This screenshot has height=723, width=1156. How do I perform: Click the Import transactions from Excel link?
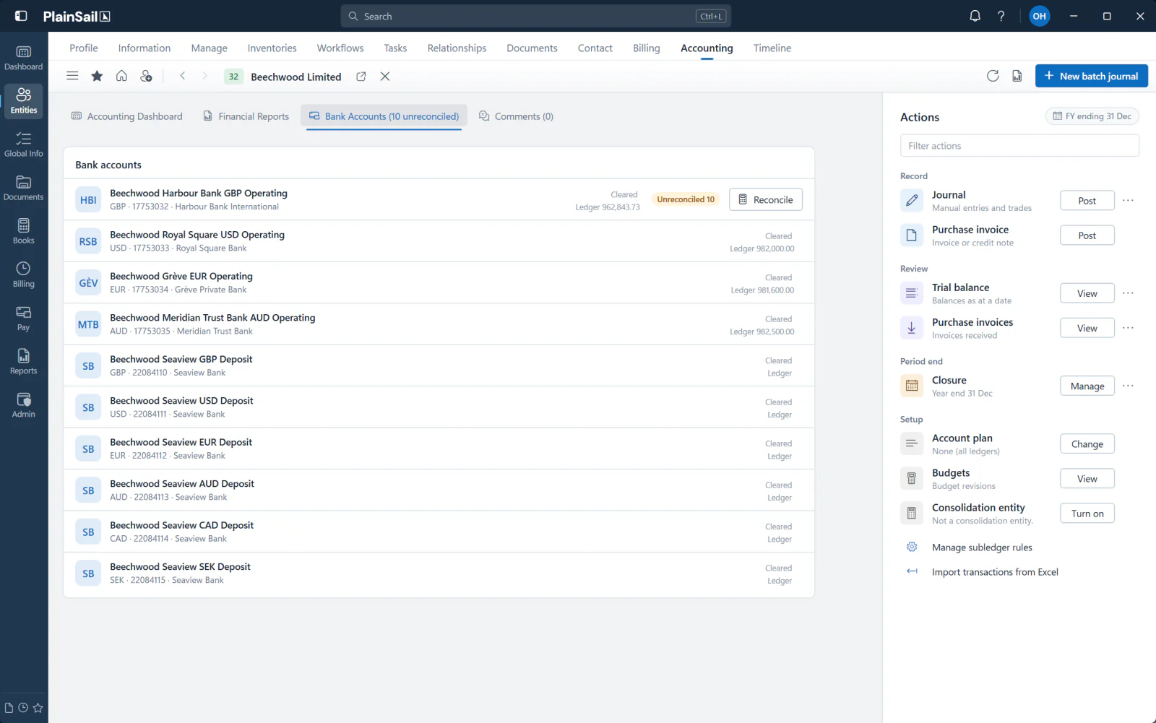[x=995, y=572]
